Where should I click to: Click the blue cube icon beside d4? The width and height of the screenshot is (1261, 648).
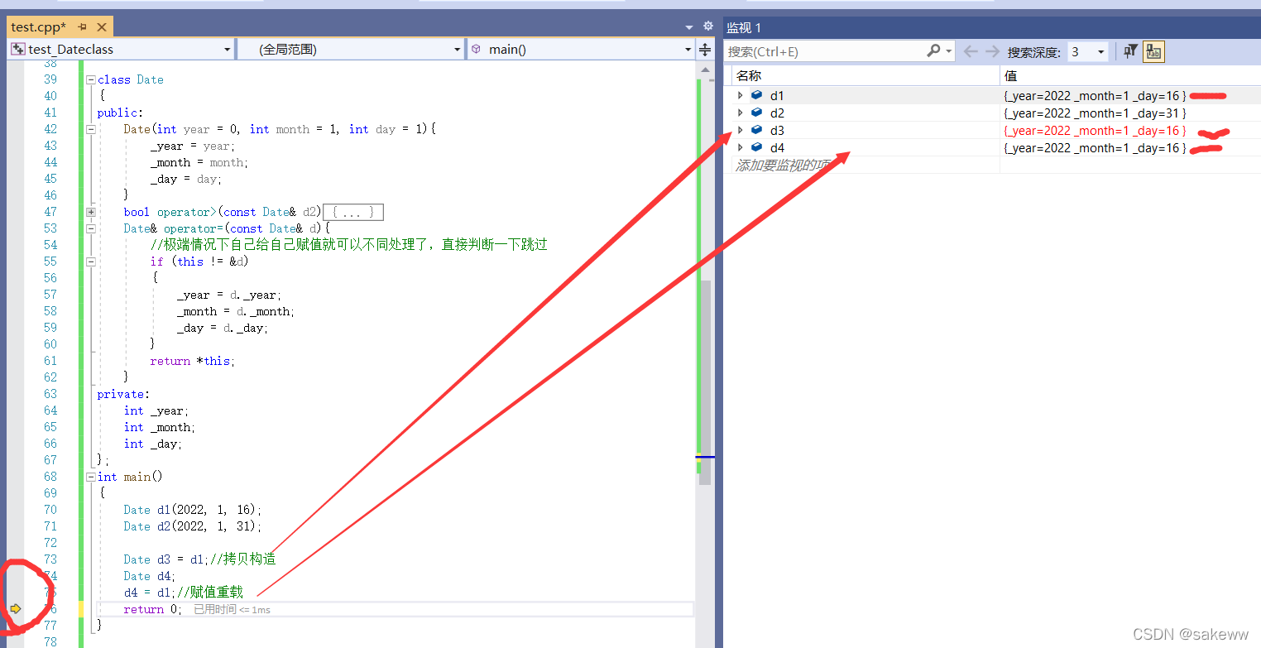(x=756, y=148)
